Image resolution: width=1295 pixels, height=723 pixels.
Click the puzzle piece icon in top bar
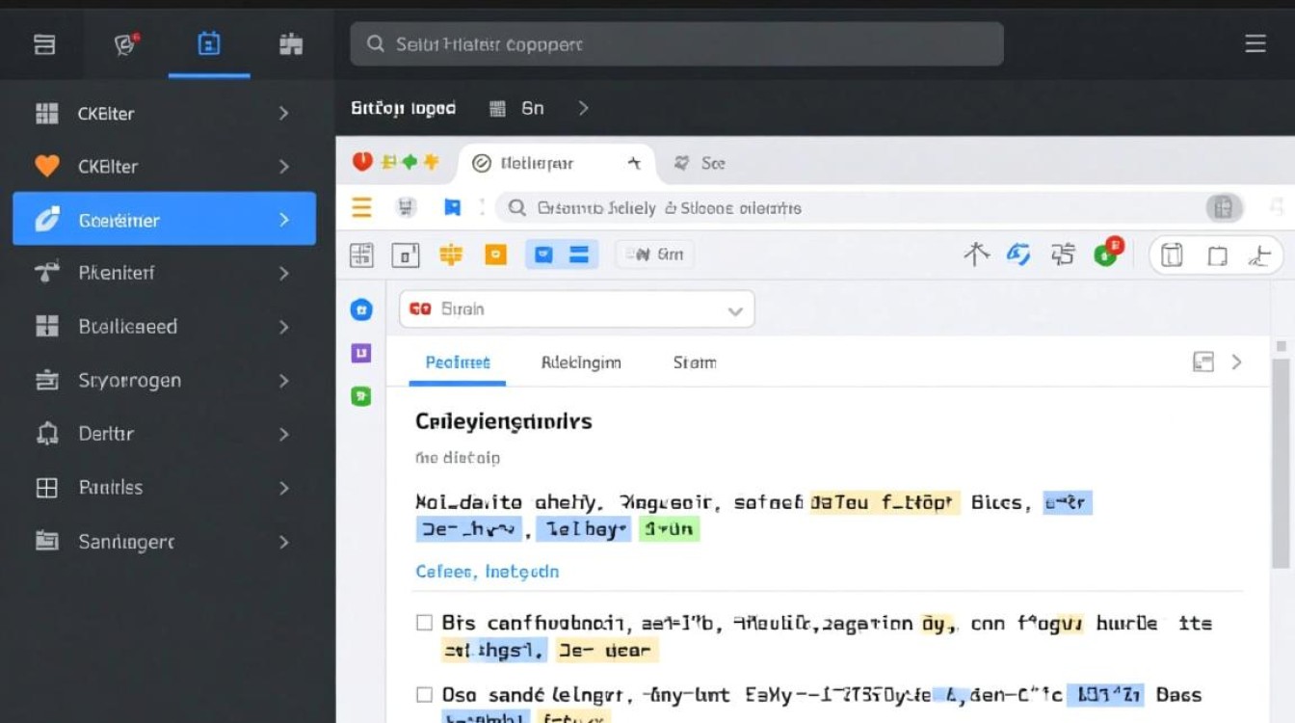291,44
